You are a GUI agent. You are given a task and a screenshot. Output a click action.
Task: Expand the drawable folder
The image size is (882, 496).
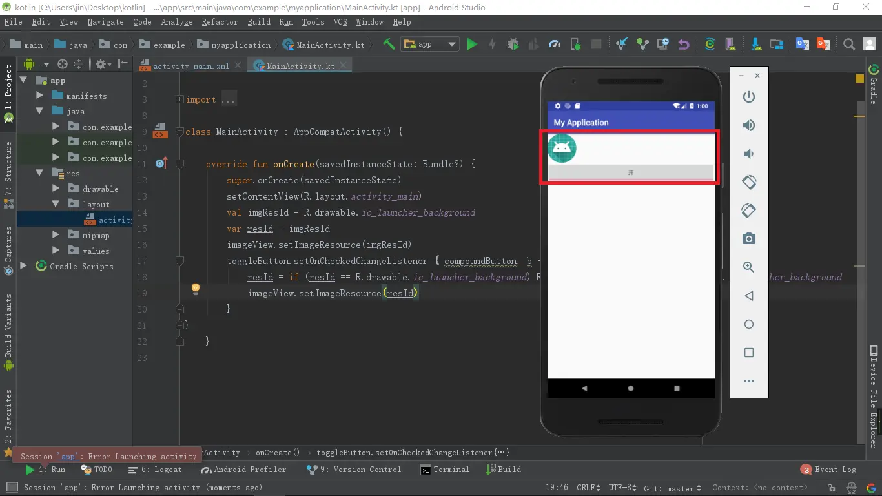pos(56,189)
